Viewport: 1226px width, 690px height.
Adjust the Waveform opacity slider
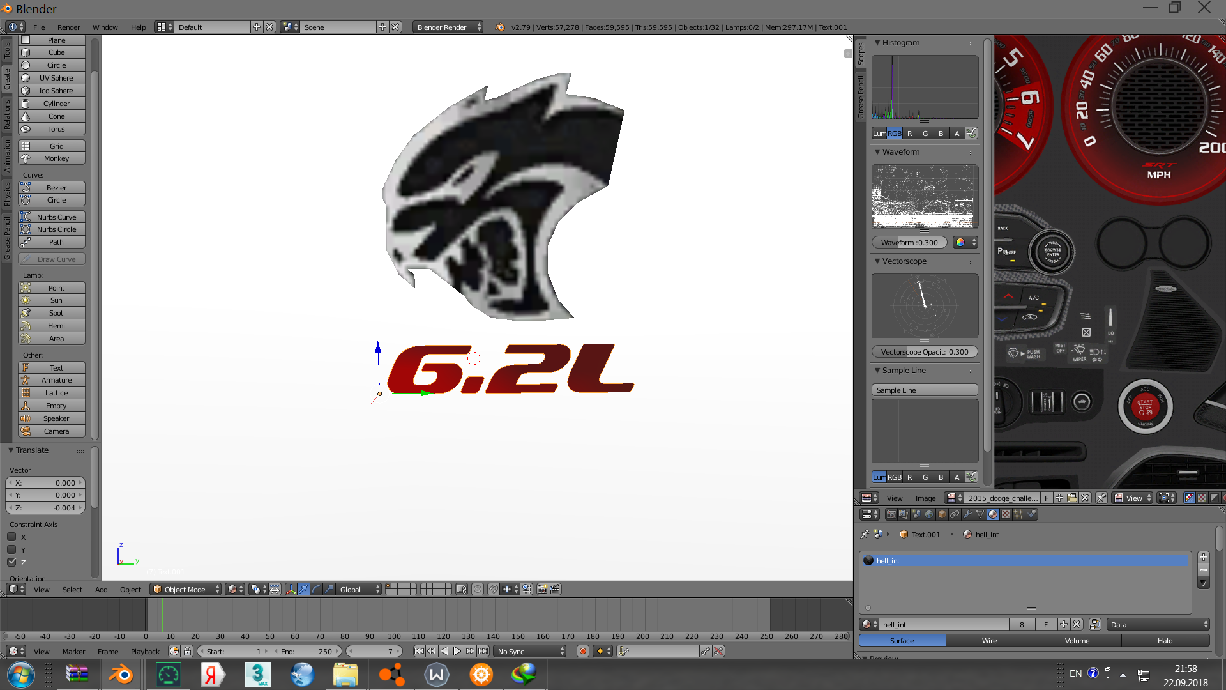click(909, 243)
